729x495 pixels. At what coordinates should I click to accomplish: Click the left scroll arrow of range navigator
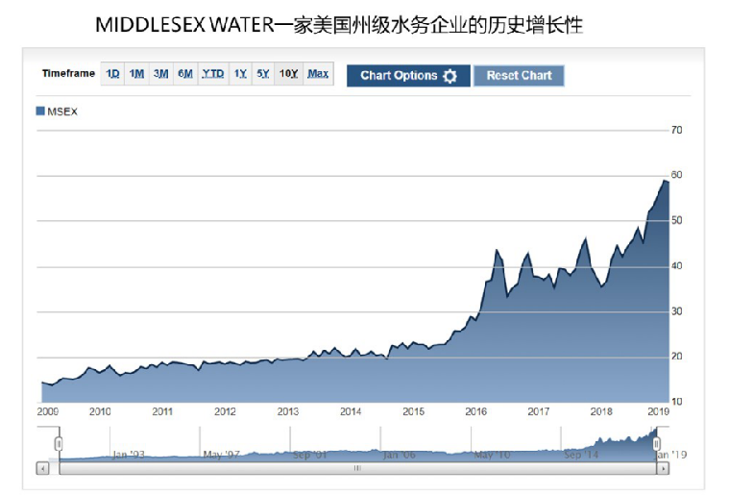[x=42, y=468]
